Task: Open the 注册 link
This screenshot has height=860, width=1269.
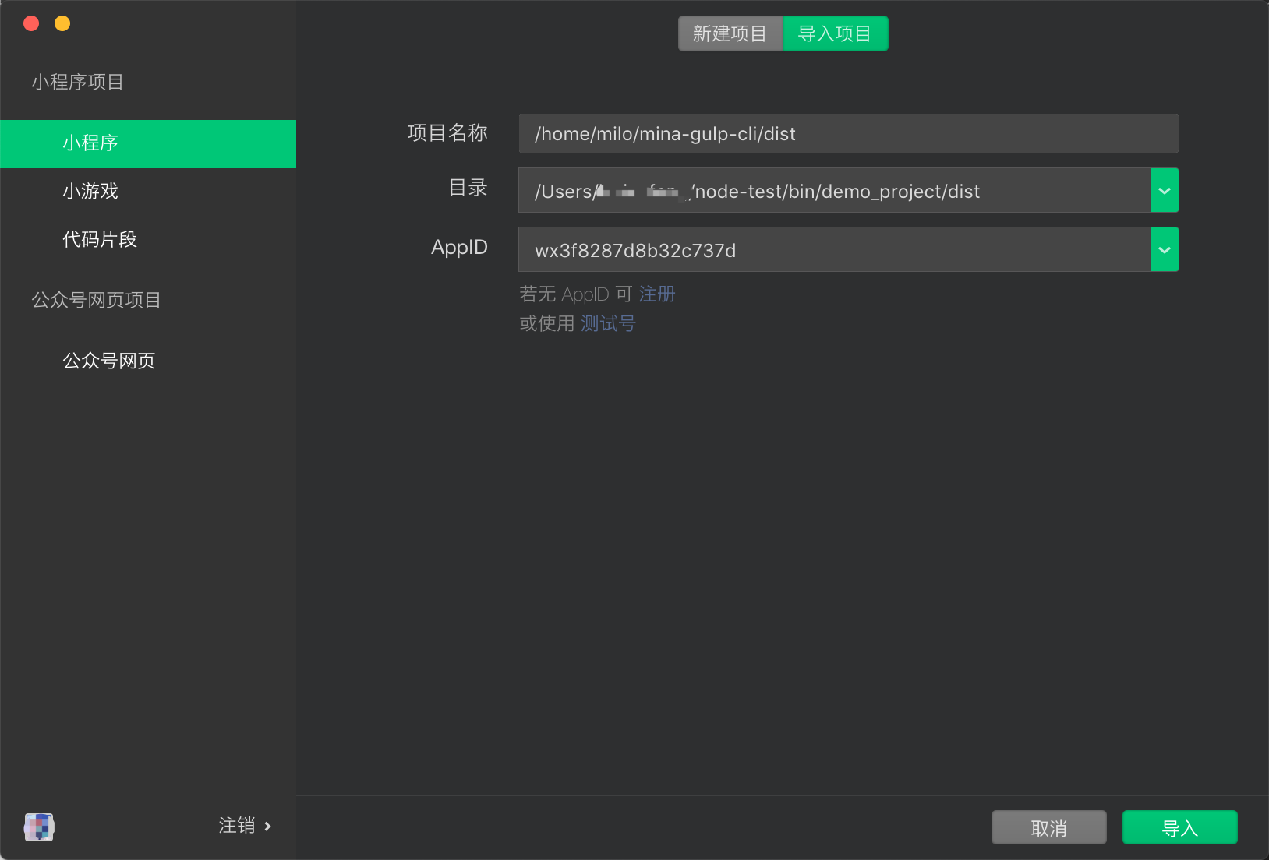Action: coord(657,294)
